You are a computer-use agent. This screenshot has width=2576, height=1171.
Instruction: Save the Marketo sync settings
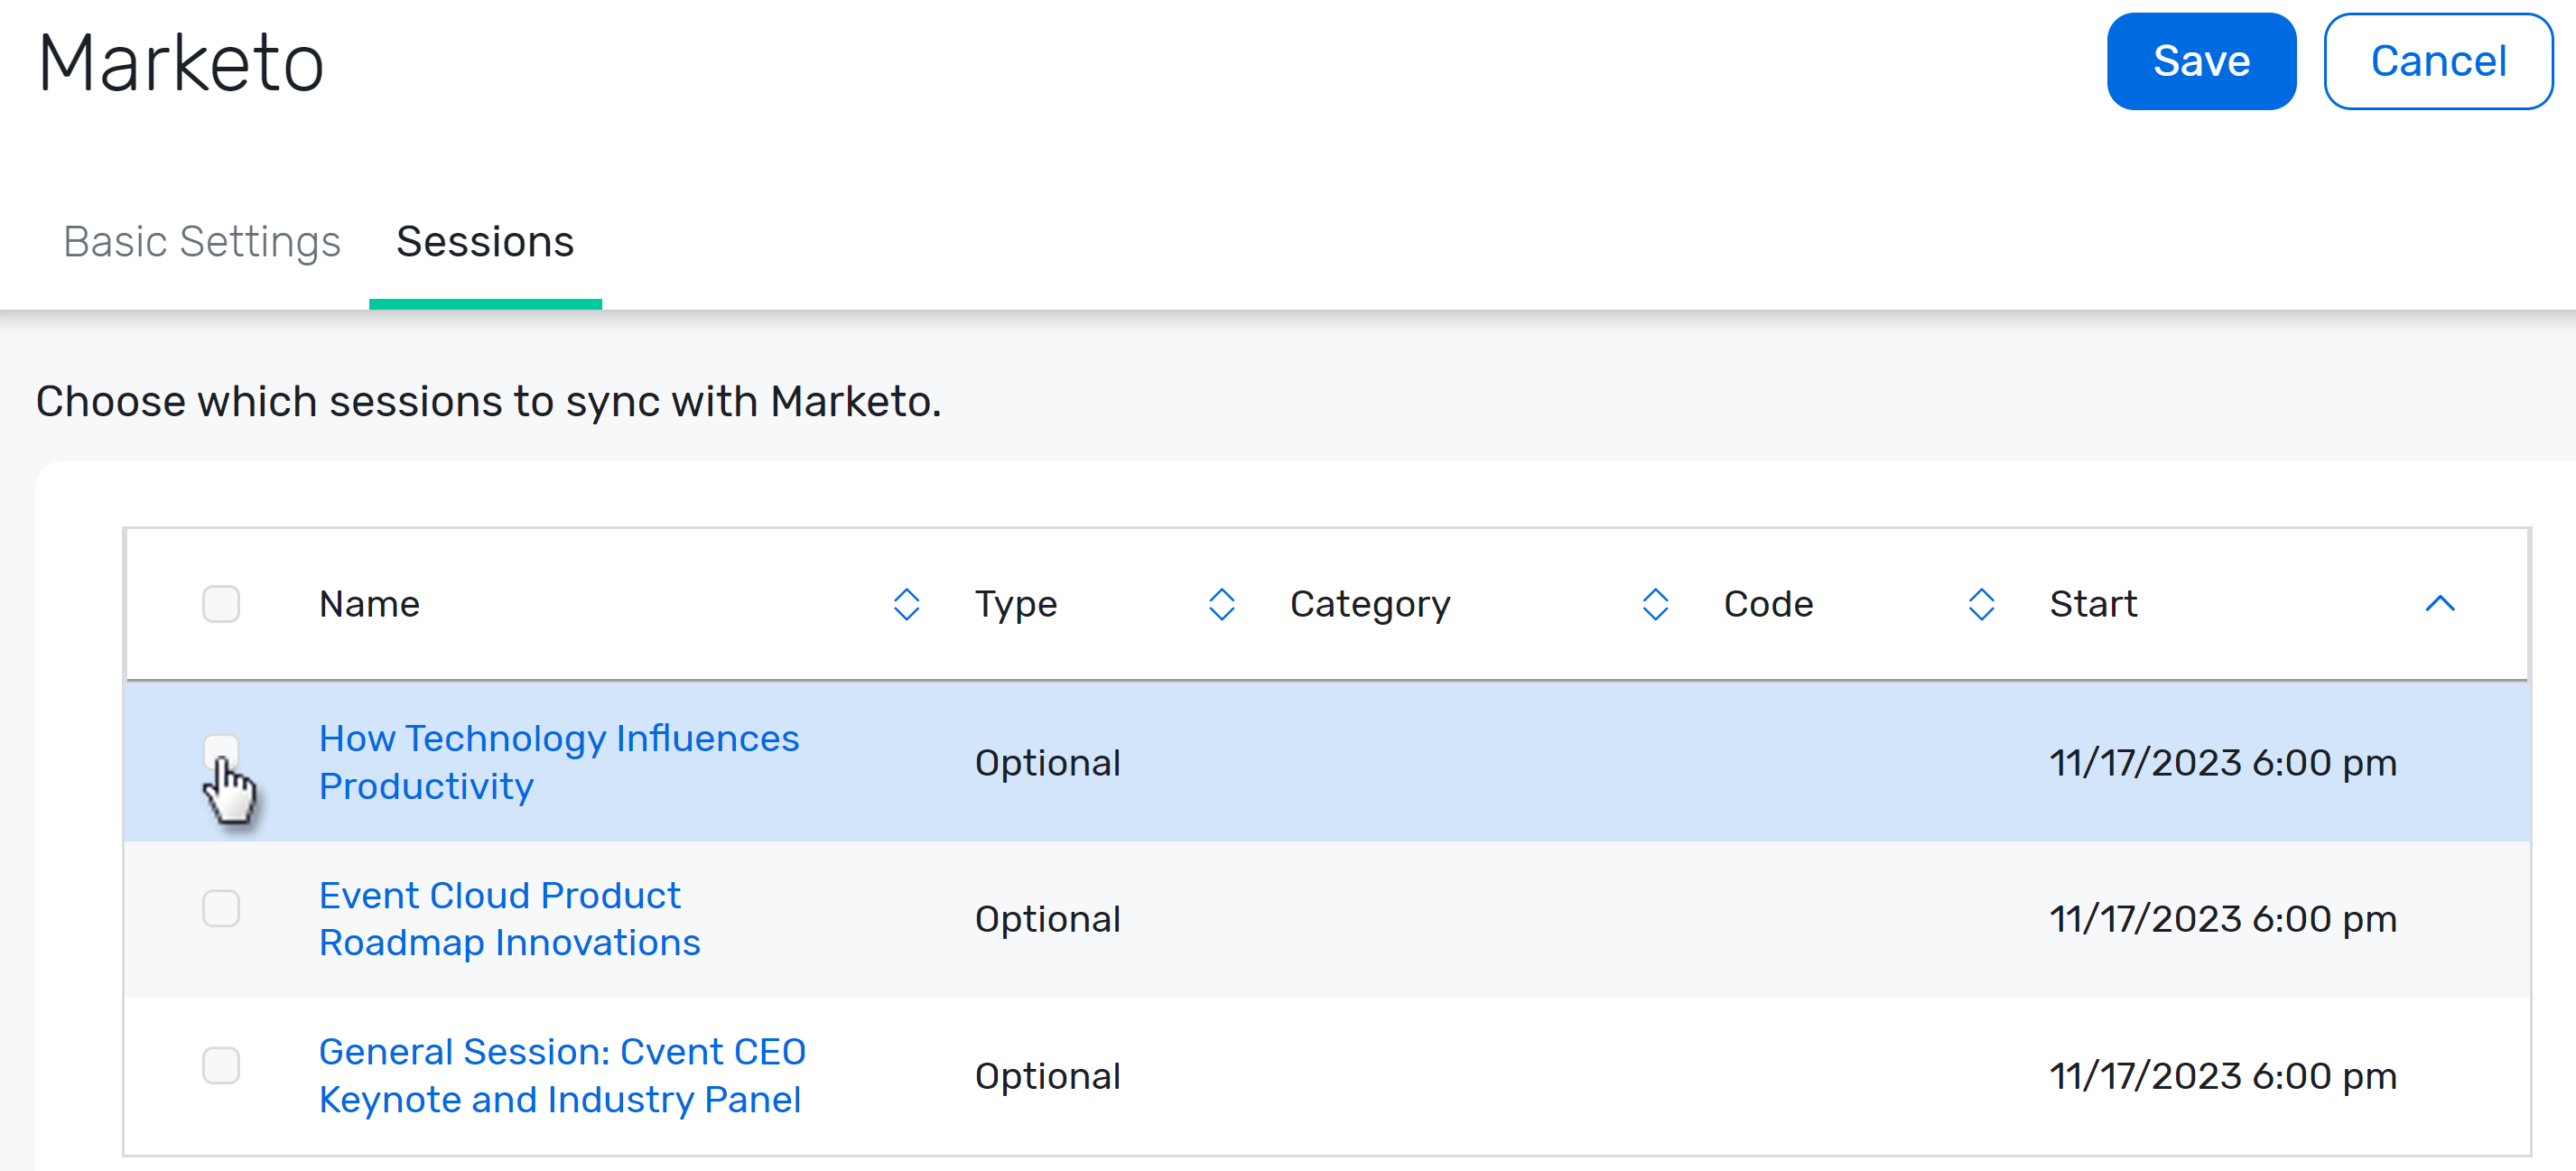[x=2201, y=61]
